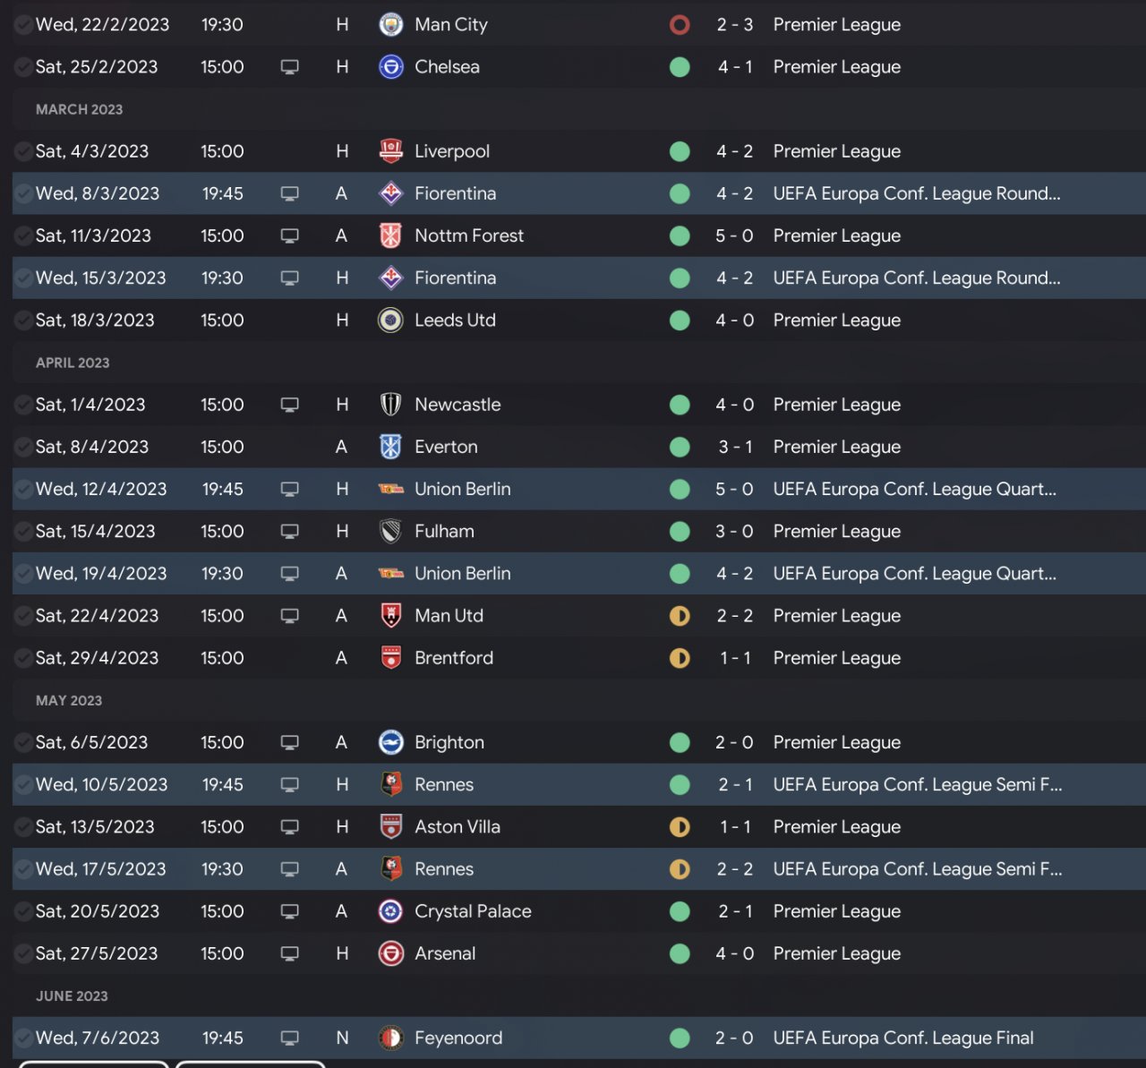Viewport: 1146px width, 1068px height.
Task: Open the Leeds Utd team link
Action: (x=455, y=320)
